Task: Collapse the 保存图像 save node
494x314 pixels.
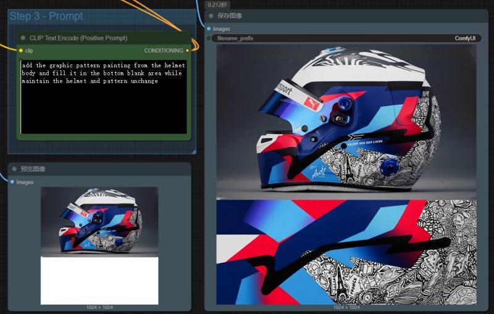Action: [x=211, y=16]
